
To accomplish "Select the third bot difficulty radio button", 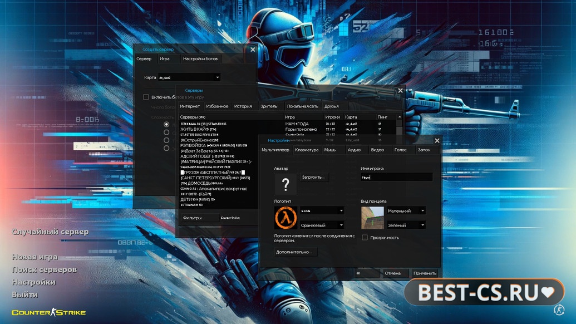I will 166,140.
